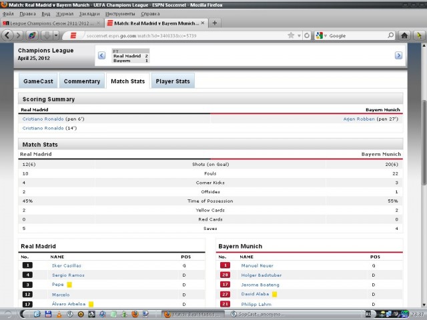Open the Журнал menu
Screen dimensions: 427x320
65,13
